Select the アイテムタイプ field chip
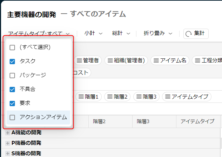This screenshot has width=222, height=157. click(186, 97)
